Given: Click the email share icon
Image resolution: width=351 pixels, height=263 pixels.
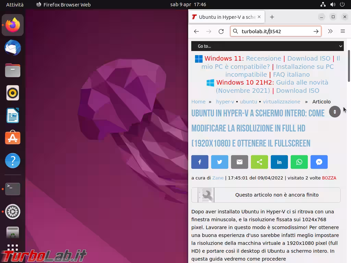Looking at the screenshot, I should [240, 162].
